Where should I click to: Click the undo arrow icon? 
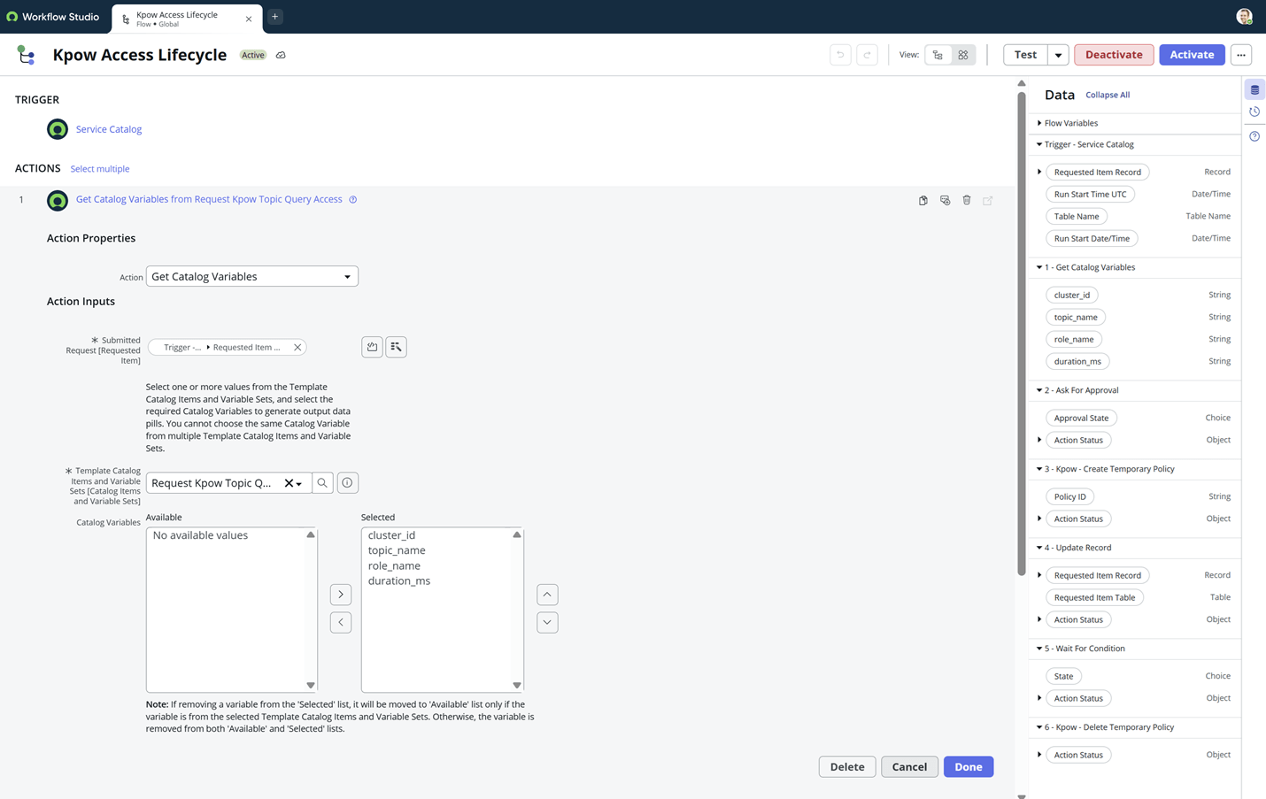[840, 55]
